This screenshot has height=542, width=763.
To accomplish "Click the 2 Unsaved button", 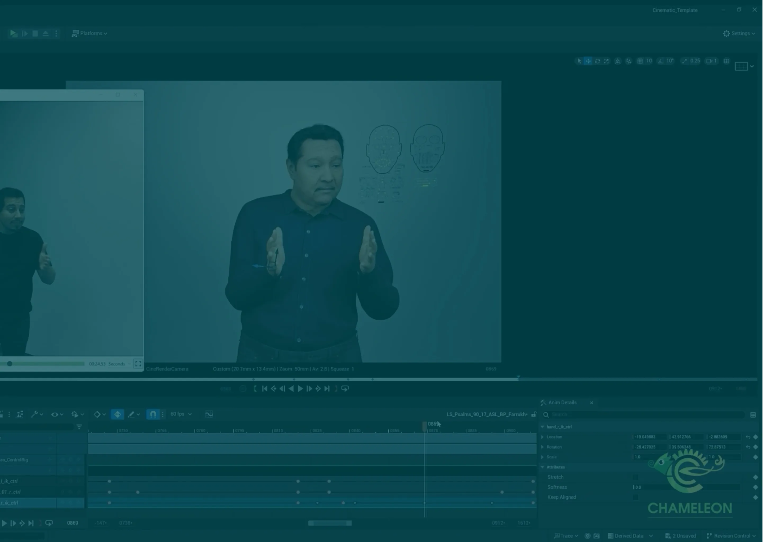I will pyautogui.click(x=681, y=536).
